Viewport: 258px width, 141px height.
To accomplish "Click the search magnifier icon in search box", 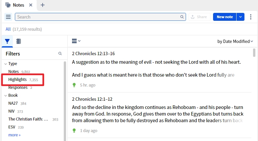I will pyautogui.click(x=182, y=17).
